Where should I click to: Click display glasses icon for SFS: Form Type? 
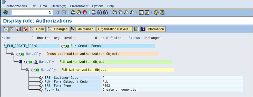(x=41, y=86)
